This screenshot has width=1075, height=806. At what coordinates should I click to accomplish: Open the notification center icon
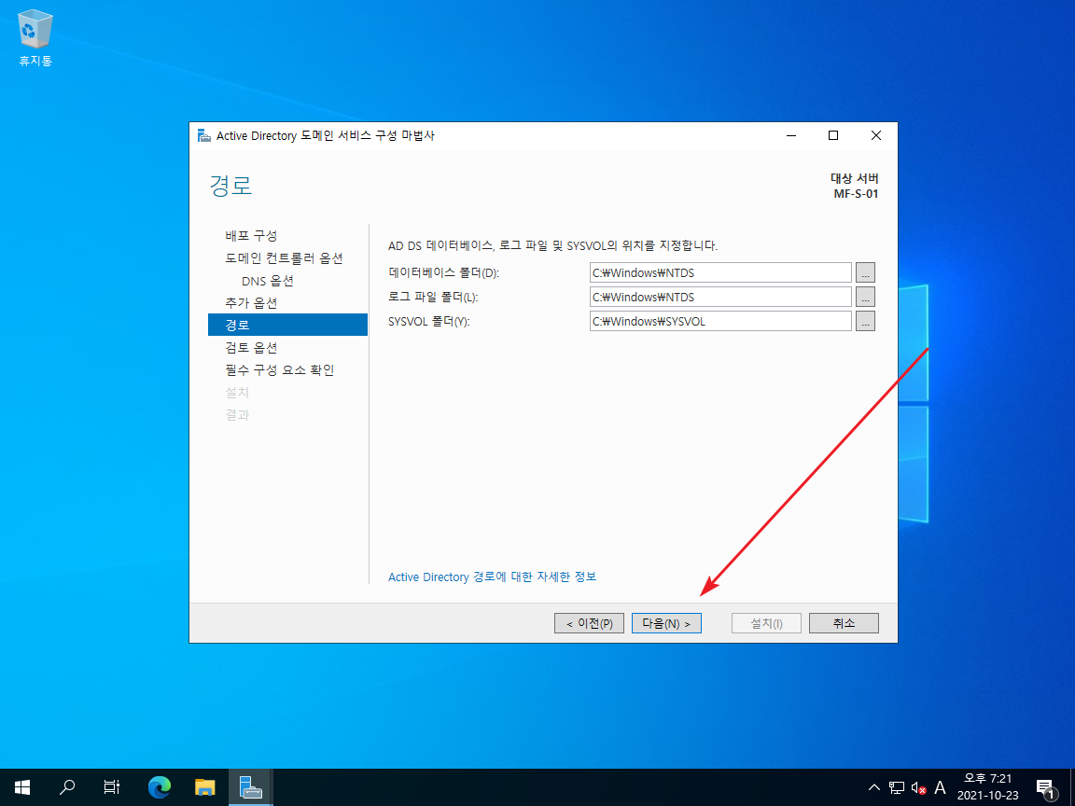tap(1045, 787)
